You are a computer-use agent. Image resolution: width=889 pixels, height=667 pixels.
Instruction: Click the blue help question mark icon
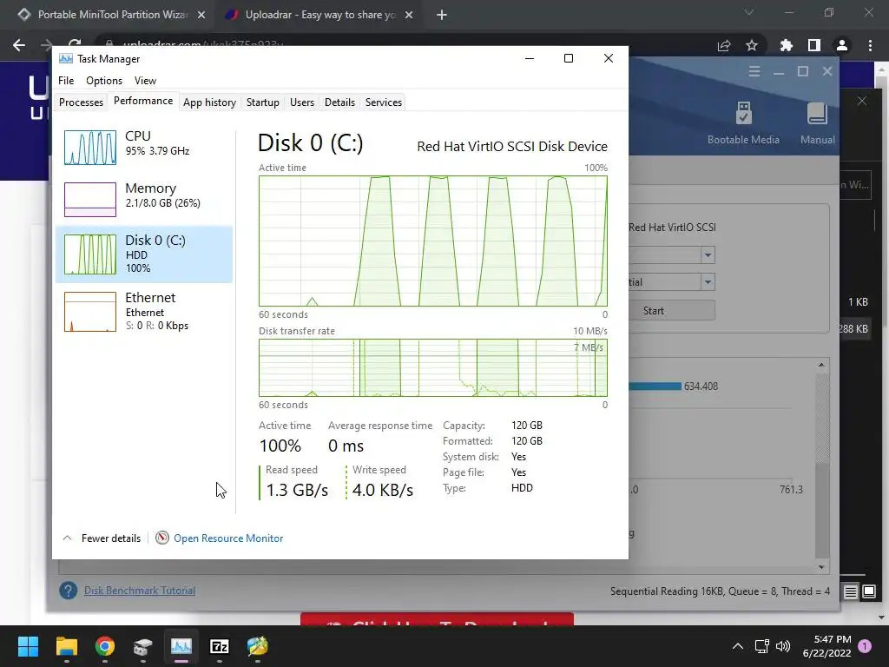click(x=68, y=591)
